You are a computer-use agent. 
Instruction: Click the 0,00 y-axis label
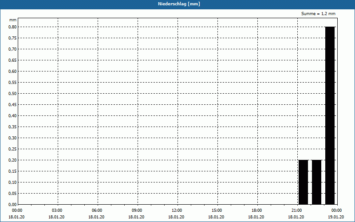[12, 205]
